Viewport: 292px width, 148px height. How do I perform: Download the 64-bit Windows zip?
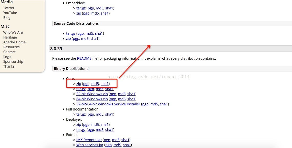[92, 99]
